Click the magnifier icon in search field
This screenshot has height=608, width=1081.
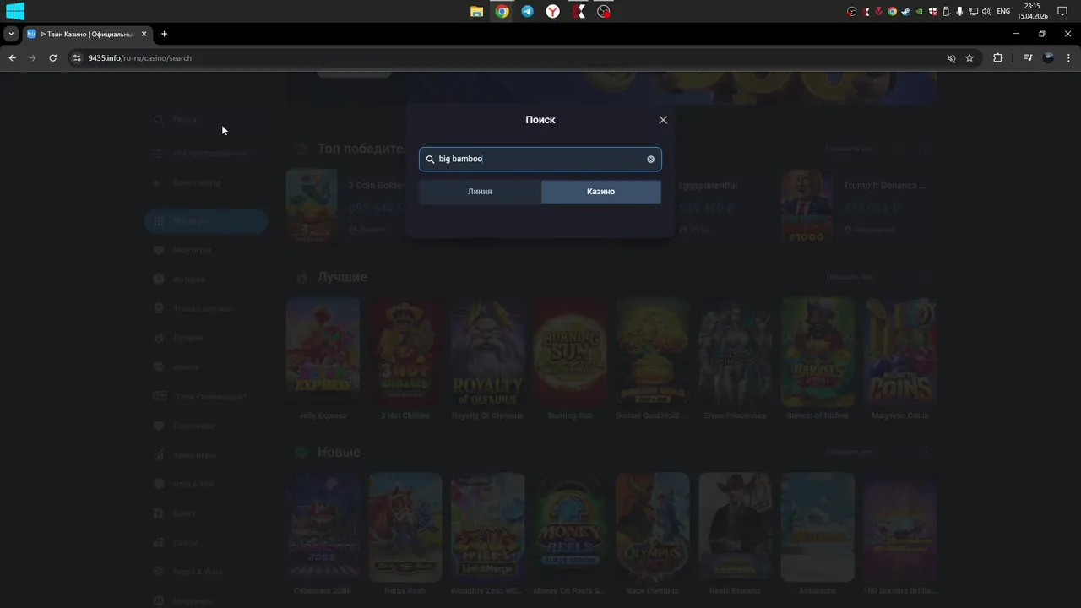[430, 159]
